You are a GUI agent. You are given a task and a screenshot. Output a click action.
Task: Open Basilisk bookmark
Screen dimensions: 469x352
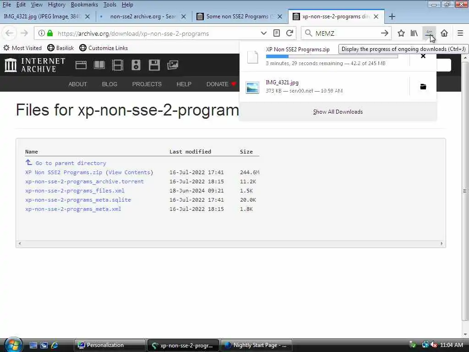click(x=61, y=48)
